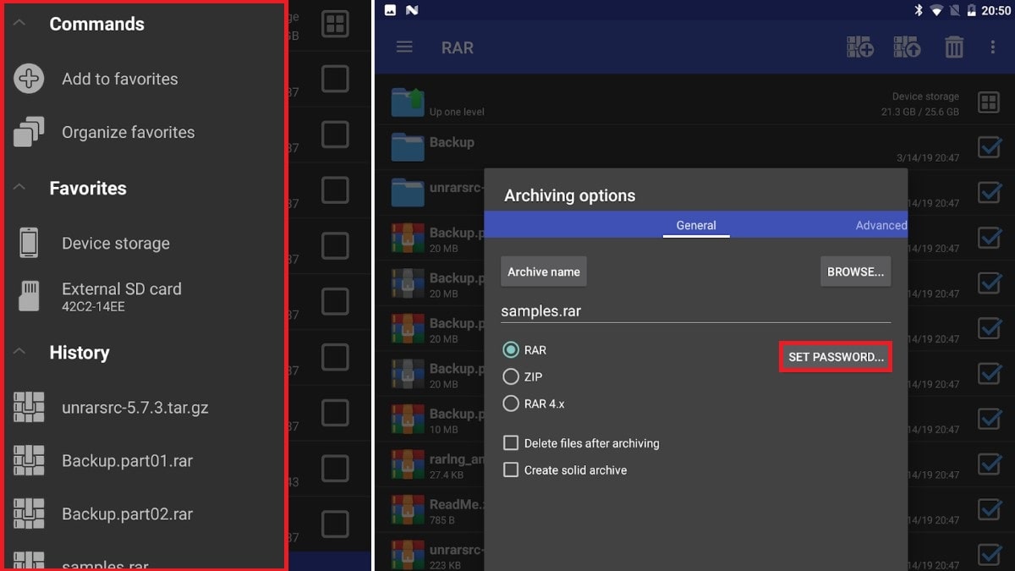Open the three-dot overflow menu
The height and width of the screenshot is (571, 1015).
[993, 47]
